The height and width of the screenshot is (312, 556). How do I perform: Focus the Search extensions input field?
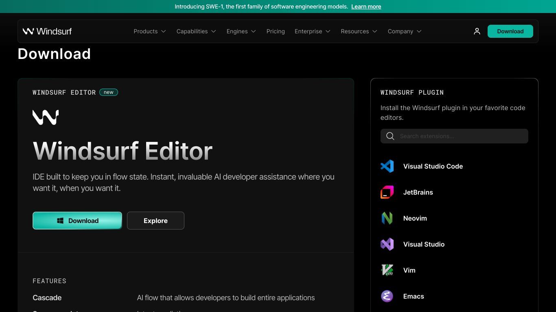(x=454, y=136)
